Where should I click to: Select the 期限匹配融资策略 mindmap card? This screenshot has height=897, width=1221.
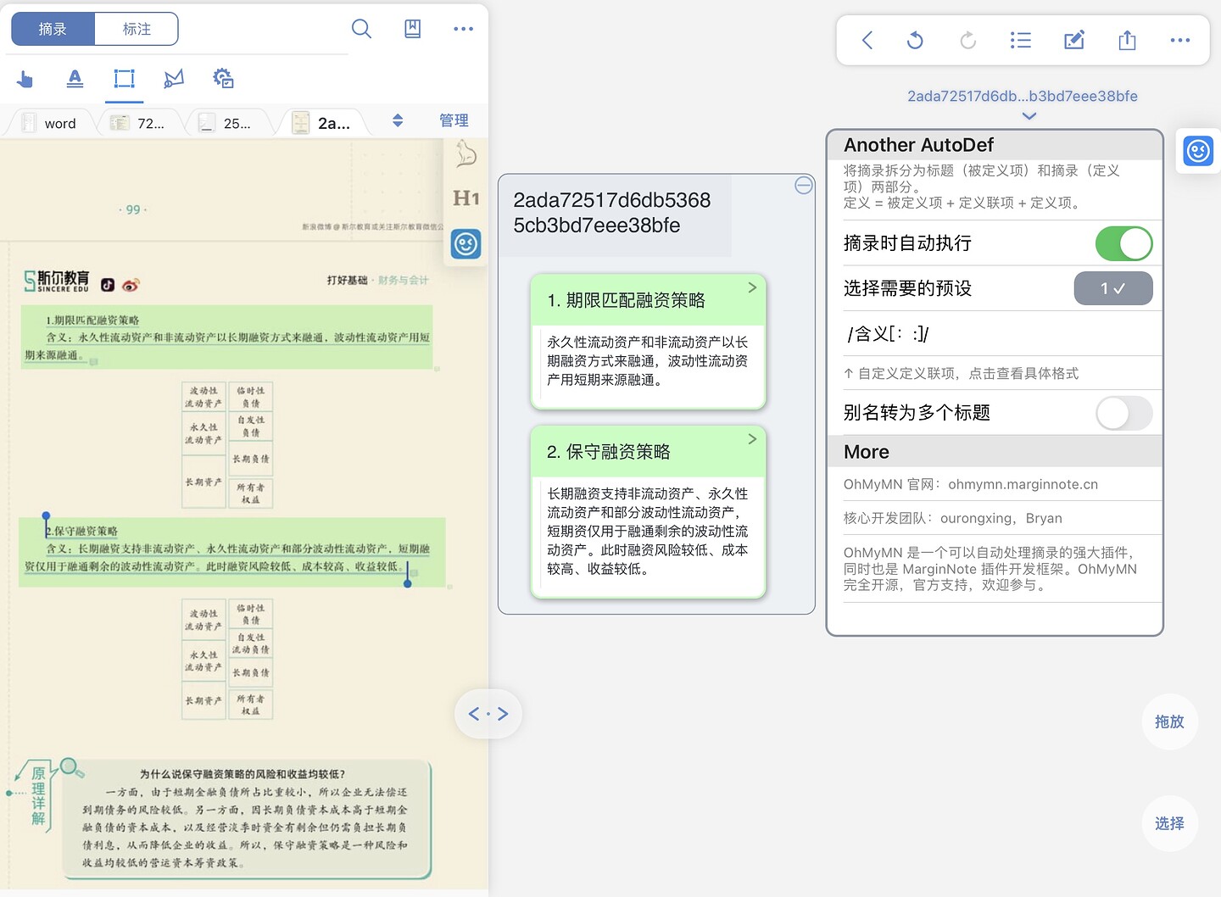[648, 342]
